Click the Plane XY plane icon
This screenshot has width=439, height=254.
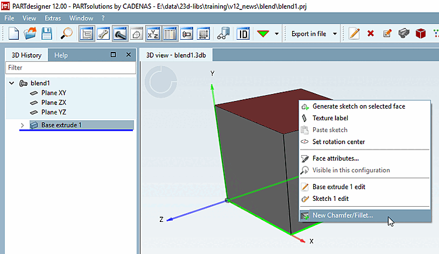click(x=34, y=93)
